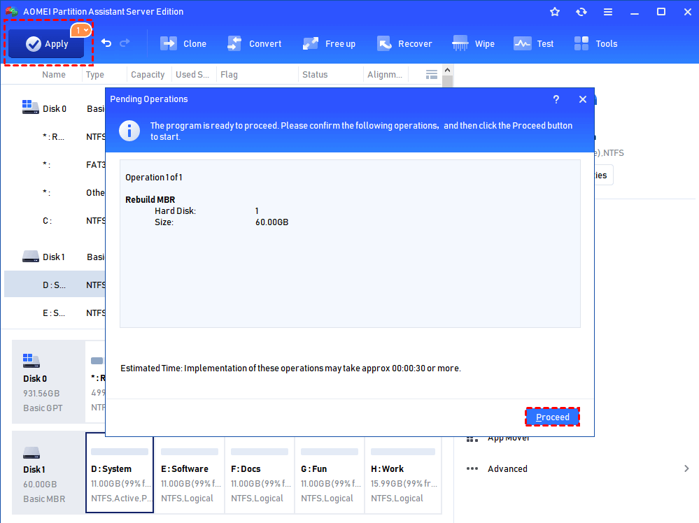Select the C: partition row
This screenshot has height=523, width=699.
pyautogui.click(x=55, y=220)
